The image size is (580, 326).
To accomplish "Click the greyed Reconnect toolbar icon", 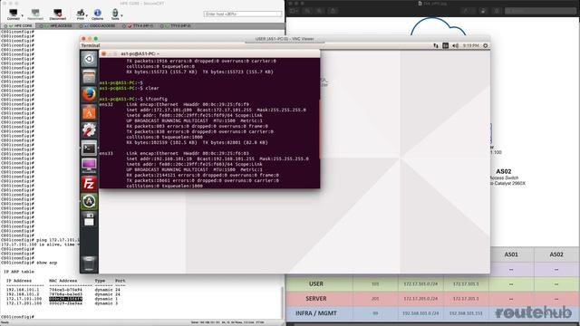I will pos(35,14).
